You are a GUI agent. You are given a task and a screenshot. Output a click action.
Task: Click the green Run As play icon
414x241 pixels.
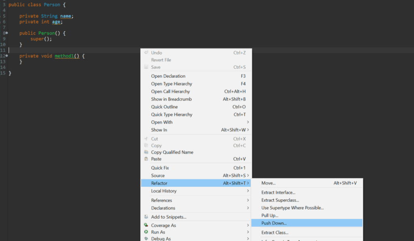click(146, 231)
